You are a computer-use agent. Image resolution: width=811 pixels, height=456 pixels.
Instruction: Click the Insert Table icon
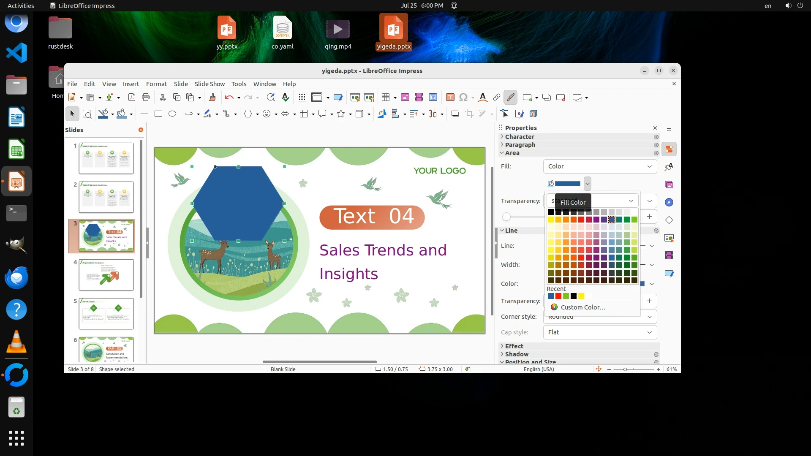click(385, 98)
